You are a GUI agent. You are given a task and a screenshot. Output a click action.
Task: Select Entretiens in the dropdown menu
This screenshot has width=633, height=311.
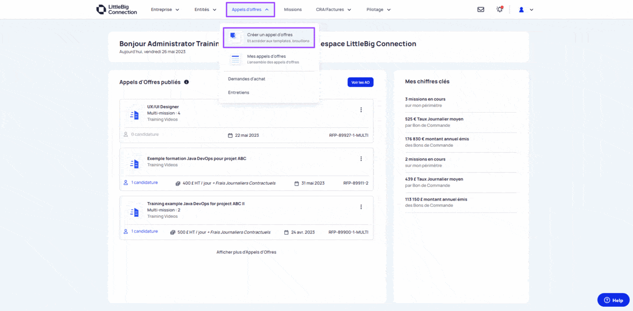238,93
